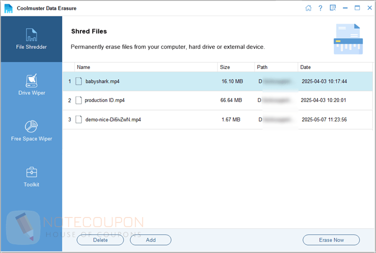The width and height of the screenshot is (376, 253).
Task: Open the Drive Wiper section icon
Action: point(31,80)
